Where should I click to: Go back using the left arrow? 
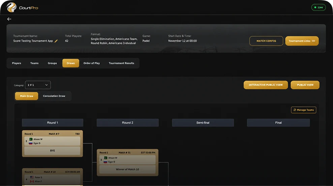click(x=9, y=19)
